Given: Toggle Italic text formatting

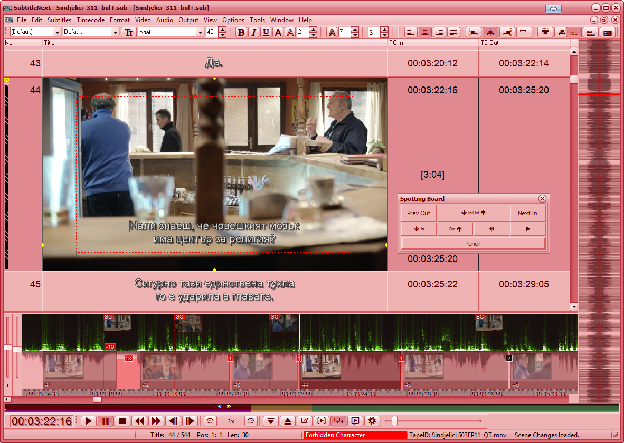Looking at the screenshot, I should pyautogui.click(x=253, y=32).
